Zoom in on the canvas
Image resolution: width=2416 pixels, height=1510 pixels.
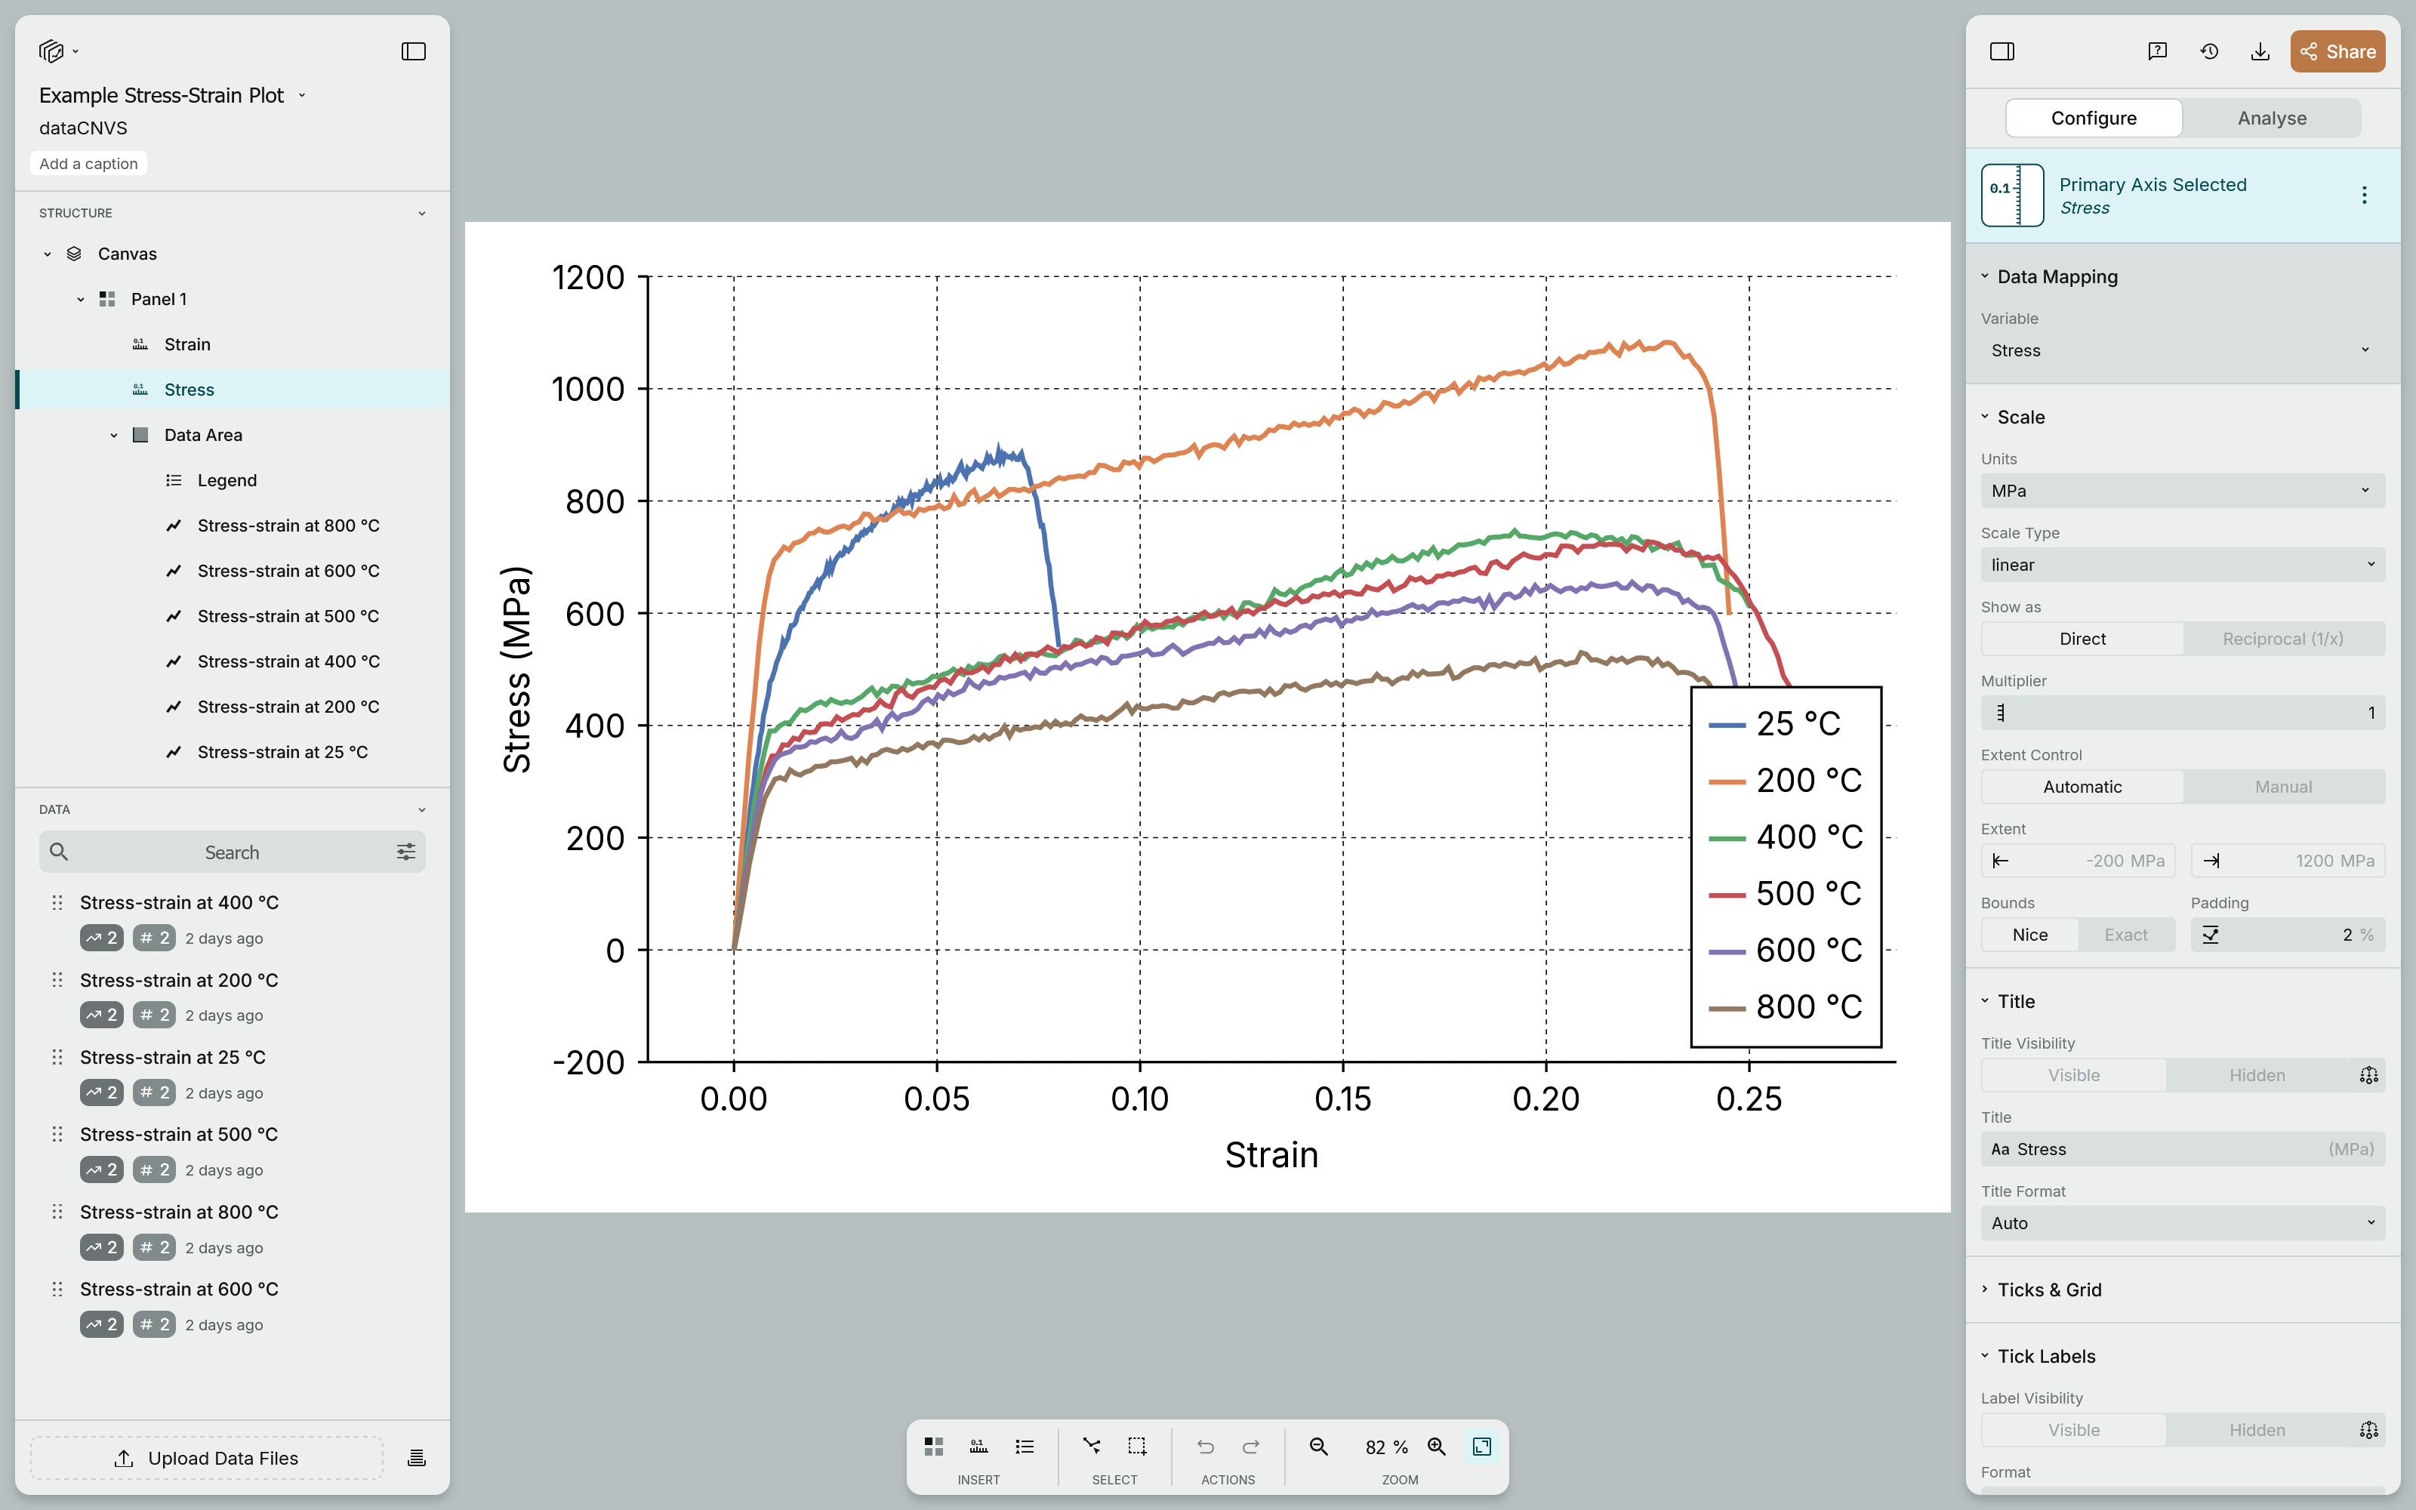(1437, 1446)
